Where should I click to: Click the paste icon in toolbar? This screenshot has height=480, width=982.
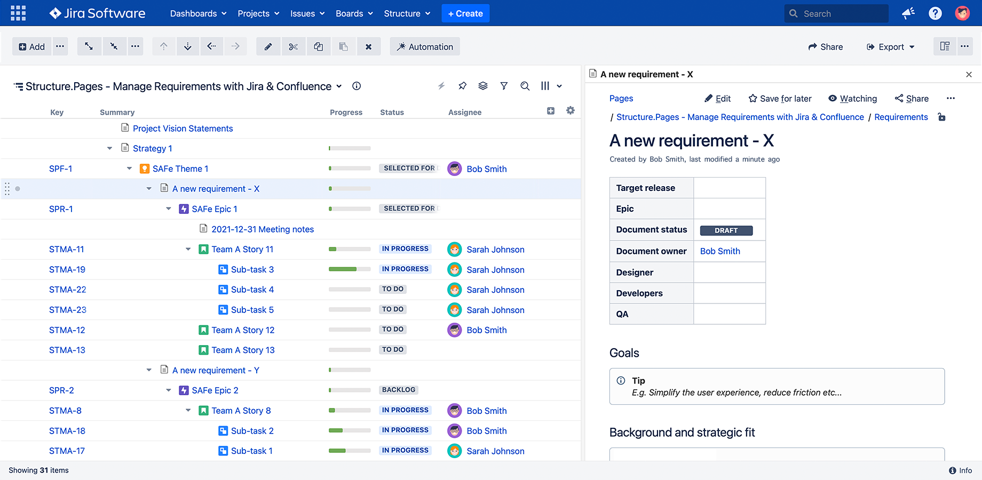pyautogui.click(x=343, y=46)
